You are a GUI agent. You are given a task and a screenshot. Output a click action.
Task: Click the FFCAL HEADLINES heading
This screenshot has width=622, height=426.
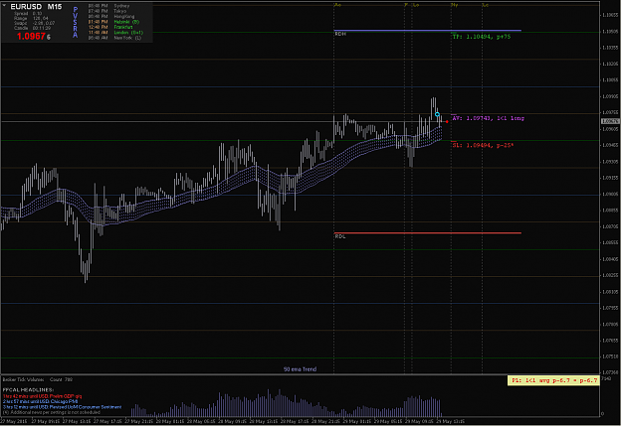click(28, 389)
